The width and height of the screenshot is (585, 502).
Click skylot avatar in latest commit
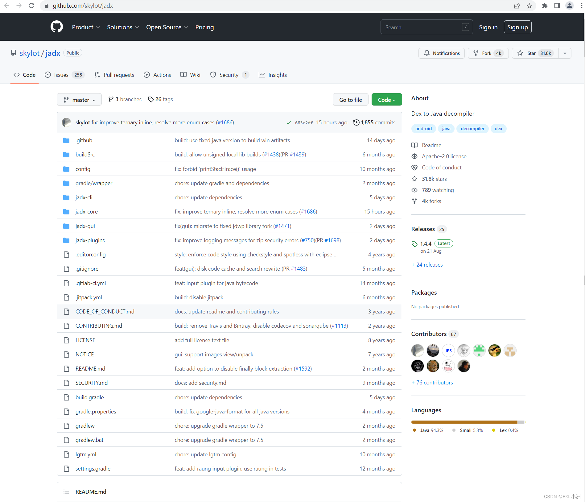pos(66,122)
